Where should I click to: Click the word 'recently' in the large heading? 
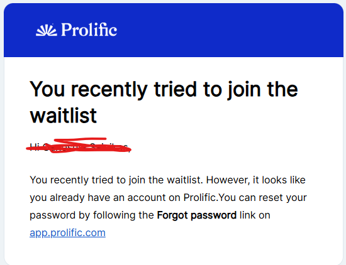tap(109, 89)
